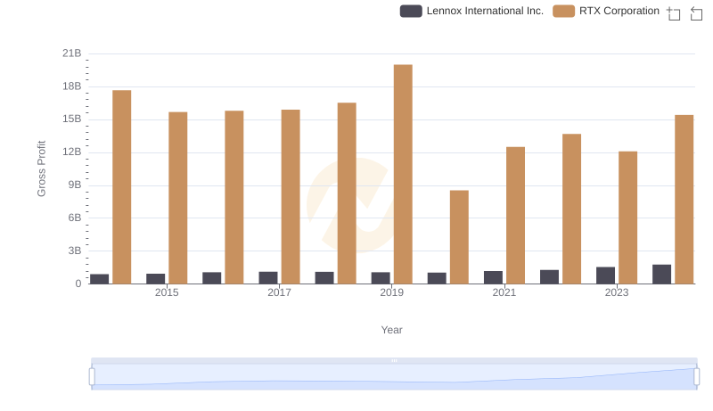The width and height of the screenshot is (713, 411).
Task: Select the tallest RTX bar for 2019
Action: [x=403, y=174]
